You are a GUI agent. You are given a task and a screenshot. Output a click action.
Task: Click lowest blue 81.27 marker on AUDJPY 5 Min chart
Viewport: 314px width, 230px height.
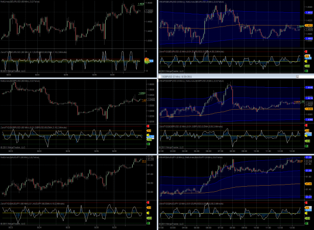pos(308,197)
